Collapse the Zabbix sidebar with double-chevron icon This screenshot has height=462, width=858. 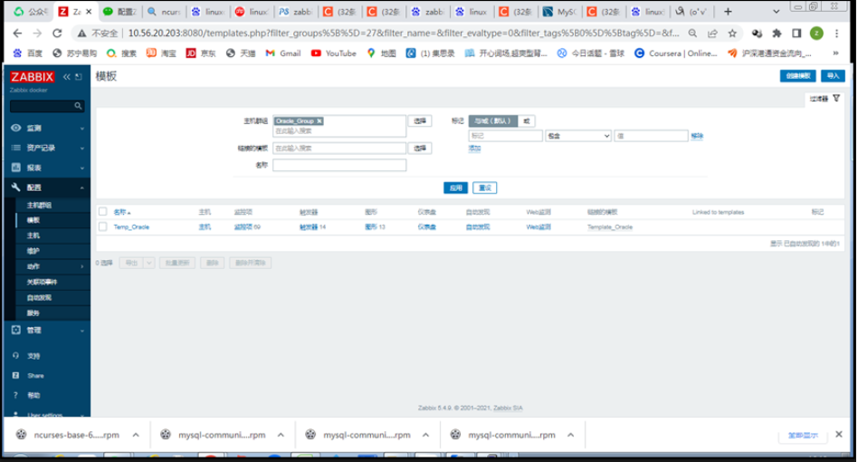click(67, 77)
